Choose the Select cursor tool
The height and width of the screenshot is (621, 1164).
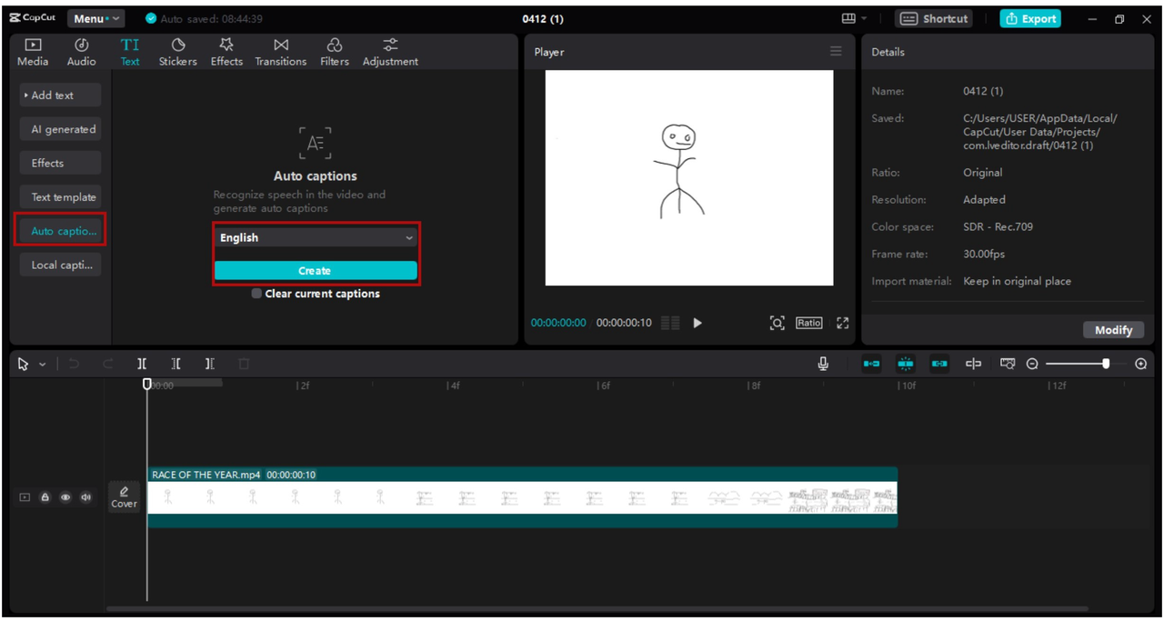(x=24, y=364)
